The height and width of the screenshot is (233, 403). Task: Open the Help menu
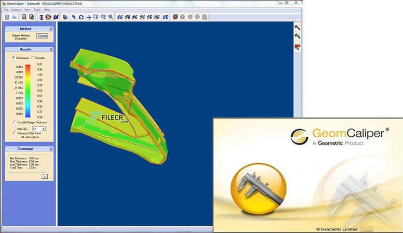[47, 10]
